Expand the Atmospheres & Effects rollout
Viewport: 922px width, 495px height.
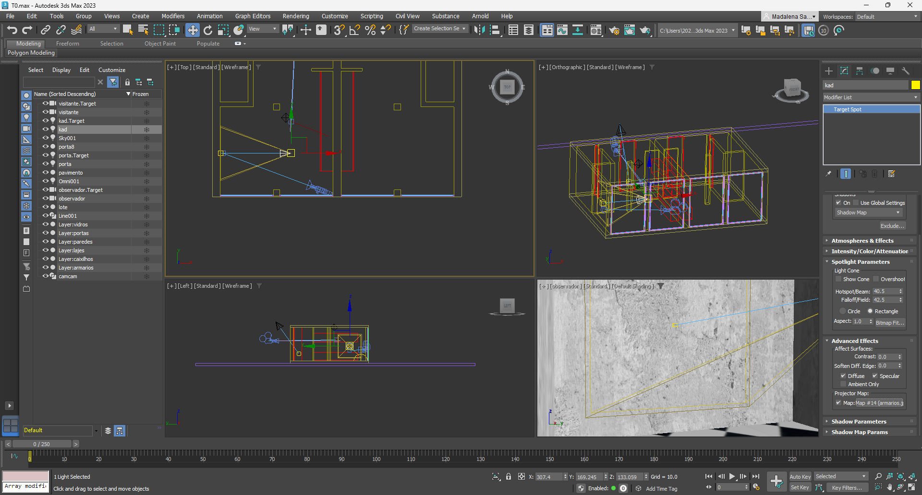coord(862,241)
